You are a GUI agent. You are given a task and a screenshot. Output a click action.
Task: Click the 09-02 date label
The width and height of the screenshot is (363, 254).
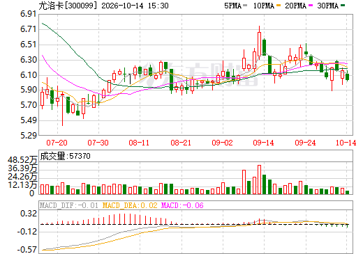coord(222,143)
